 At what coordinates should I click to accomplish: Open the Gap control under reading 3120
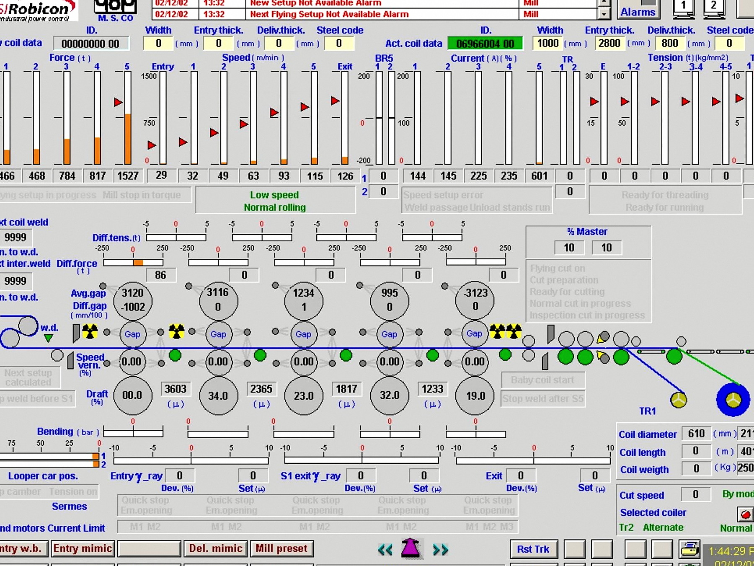coord(132,334)
